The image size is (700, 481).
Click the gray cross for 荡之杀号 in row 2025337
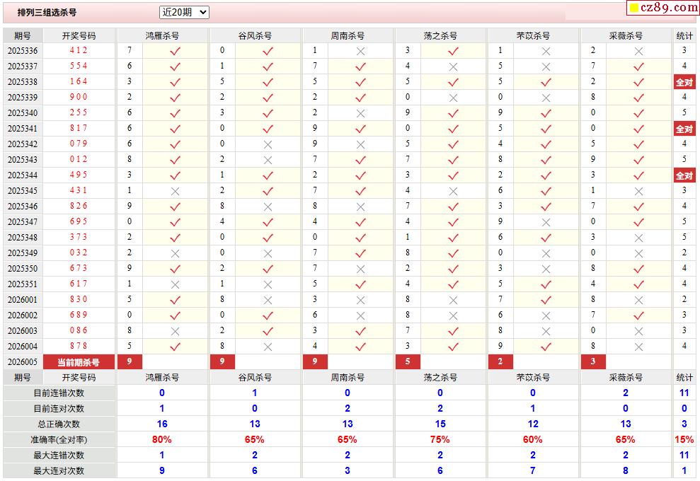pyautogui.click(x=453, y=66)
